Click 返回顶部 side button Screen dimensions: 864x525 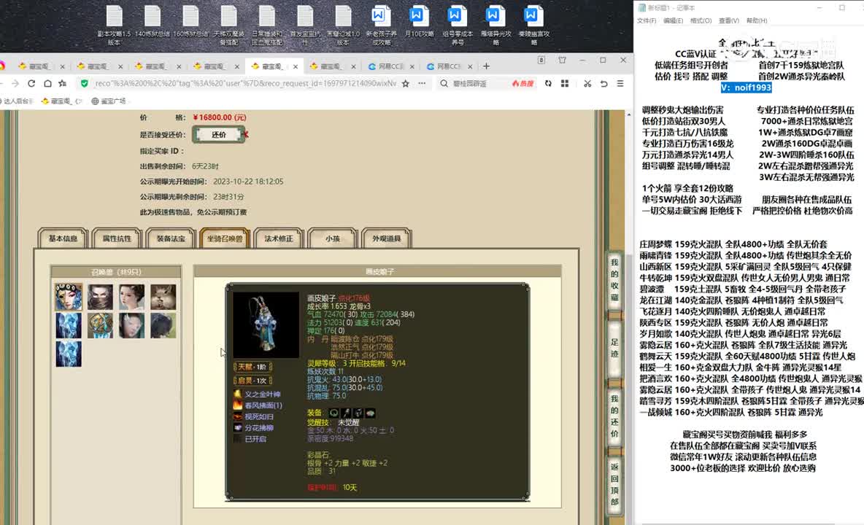click(x=614, y=484)
